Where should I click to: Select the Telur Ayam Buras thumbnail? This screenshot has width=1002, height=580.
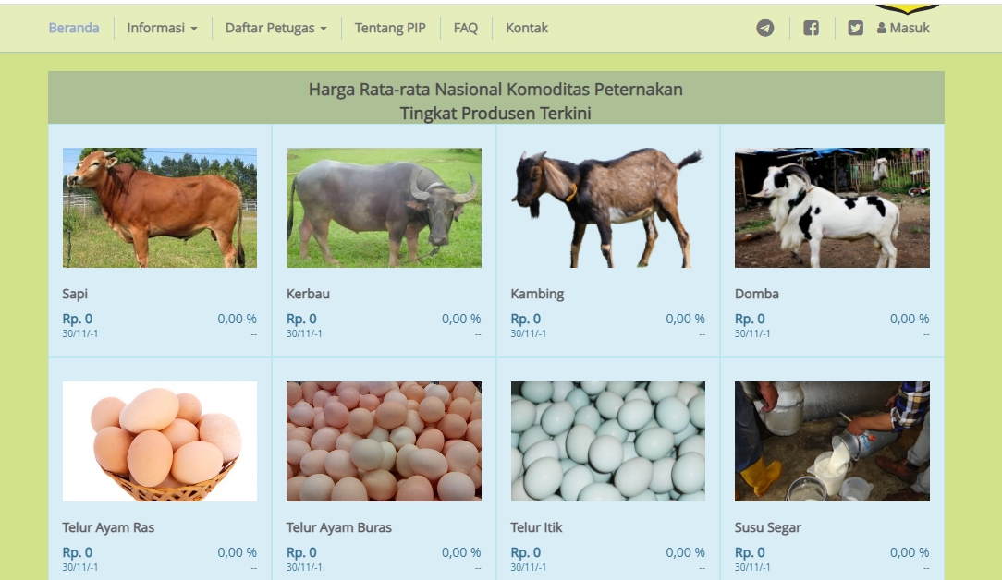click(x=384, y=441)
